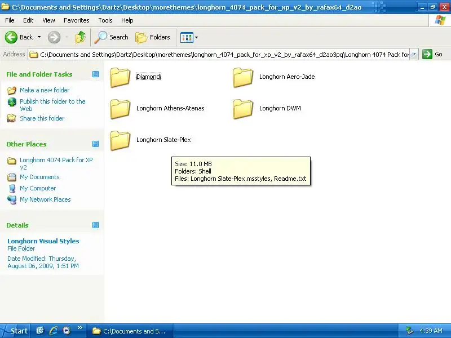Collapse the File and Folder Tasks panel
The image size is (451, 338).
(96, 74)
